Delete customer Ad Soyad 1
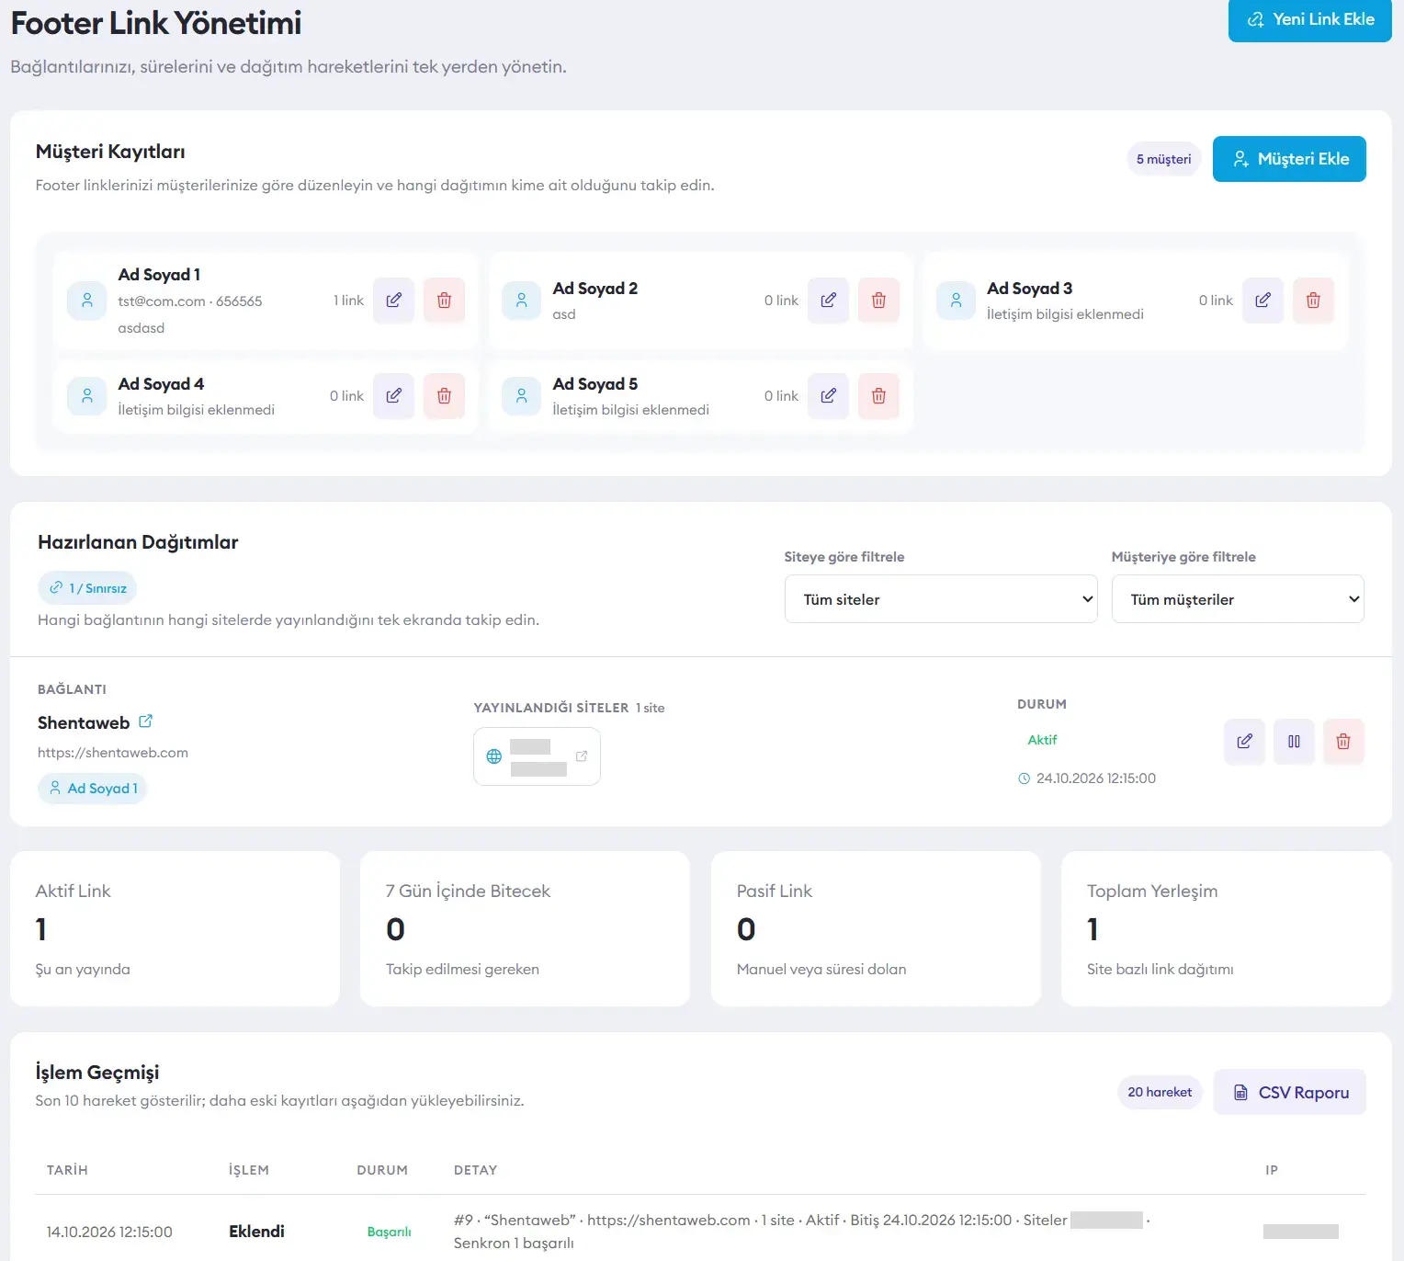Screen dimensions: 1404x1261 tap(444, 301)
